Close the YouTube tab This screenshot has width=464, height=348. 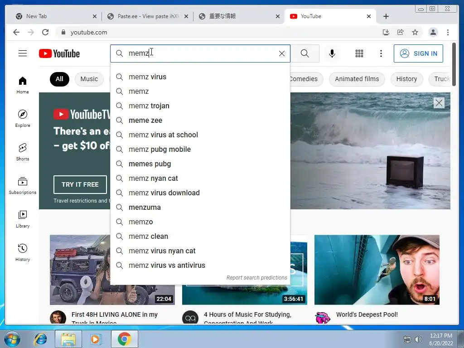coord(369,16)
